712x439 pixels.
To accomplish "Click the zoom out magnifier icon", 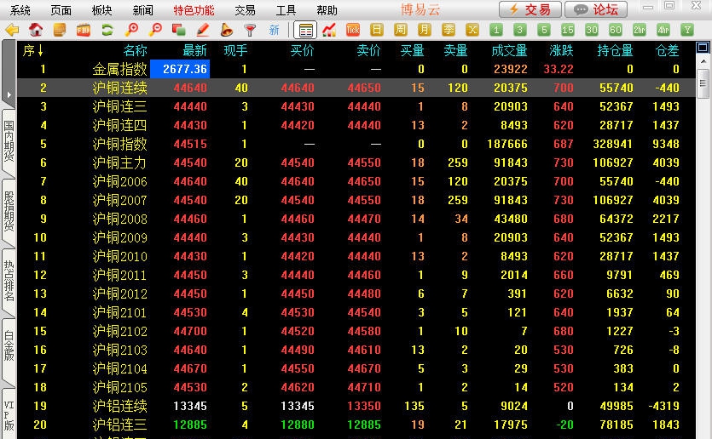I will pyautogui.click(x=155, y=31).
